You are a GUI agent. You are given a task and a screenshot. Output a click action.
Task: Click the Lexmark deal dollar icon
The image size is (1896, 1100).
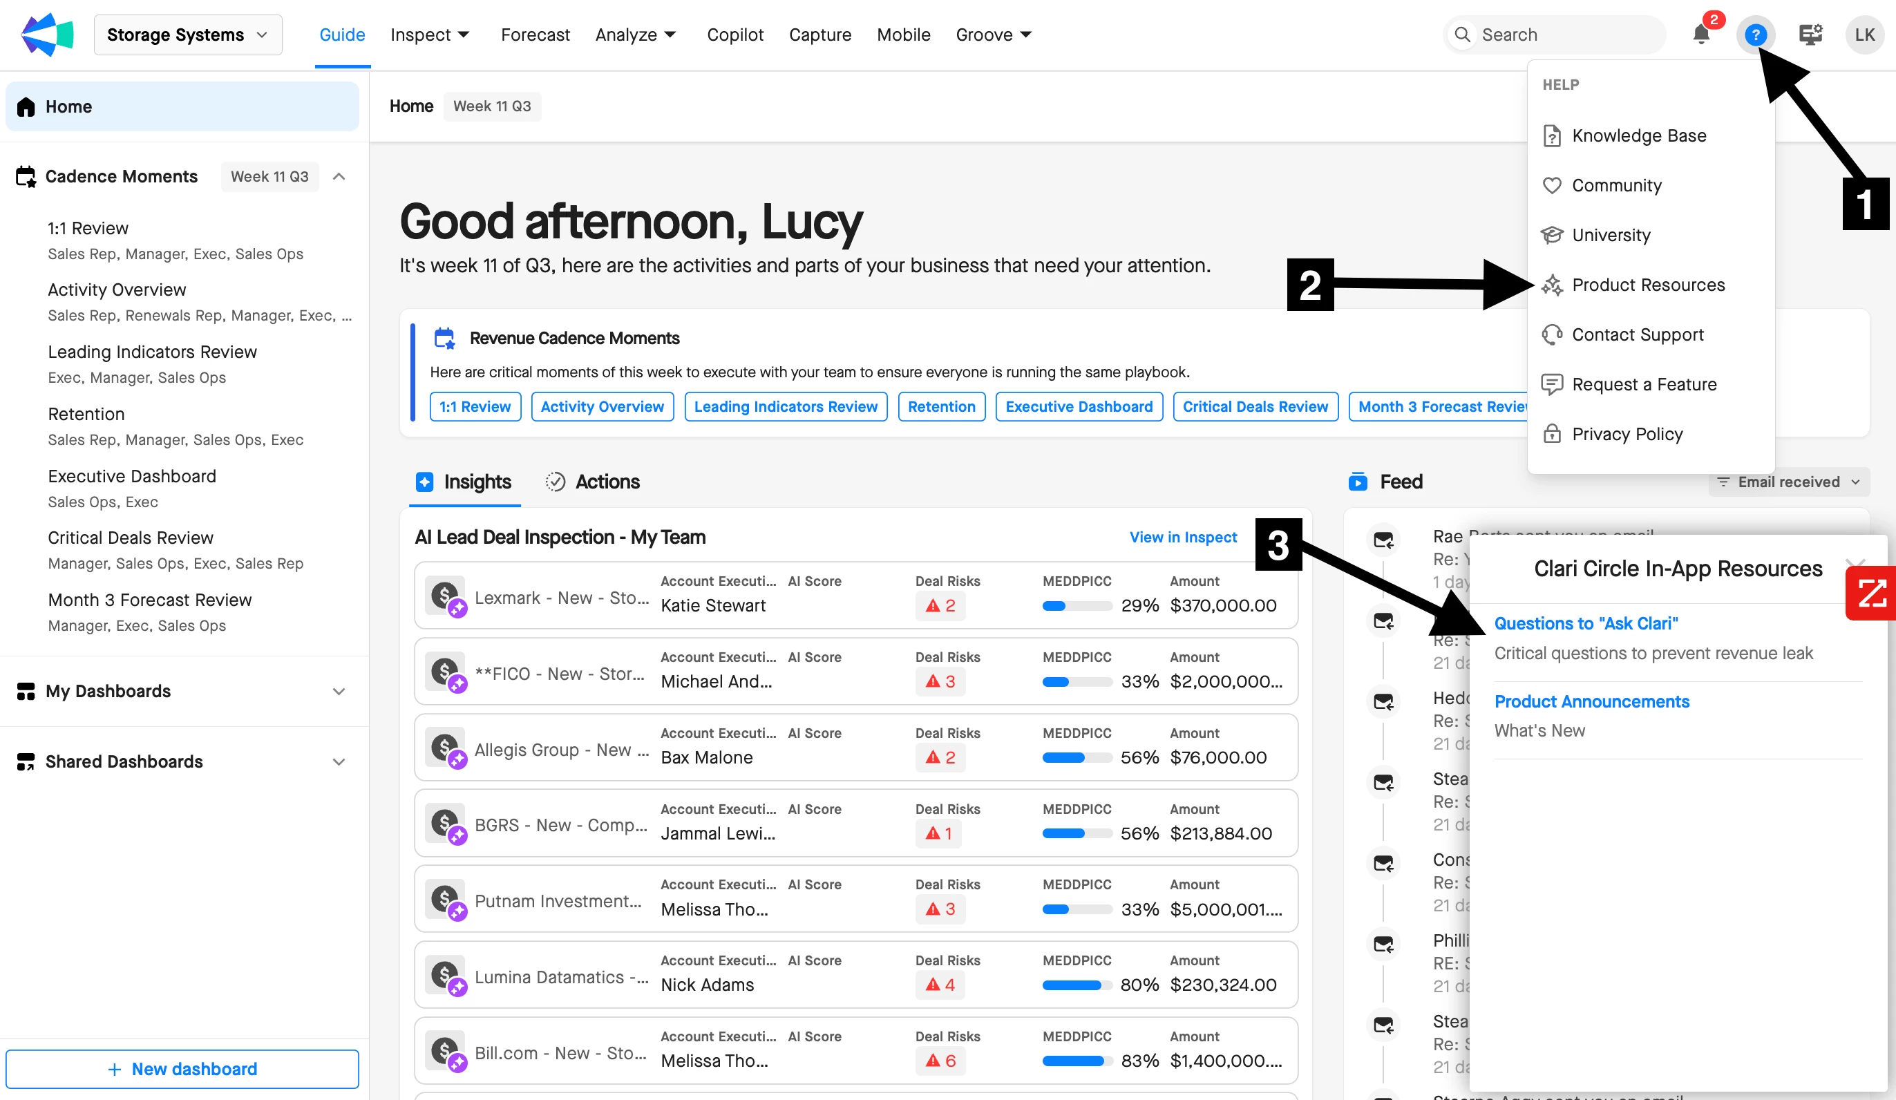(x=445, y=596)
